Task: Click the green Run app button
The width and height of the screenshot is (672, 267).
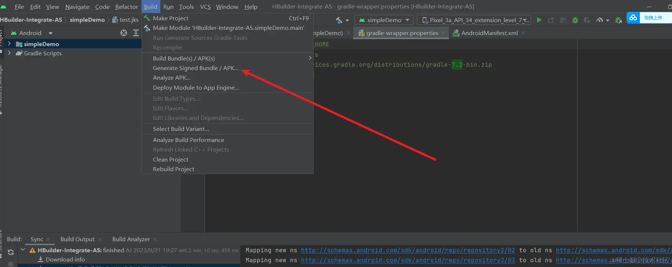Action: [x=539, y=20]
